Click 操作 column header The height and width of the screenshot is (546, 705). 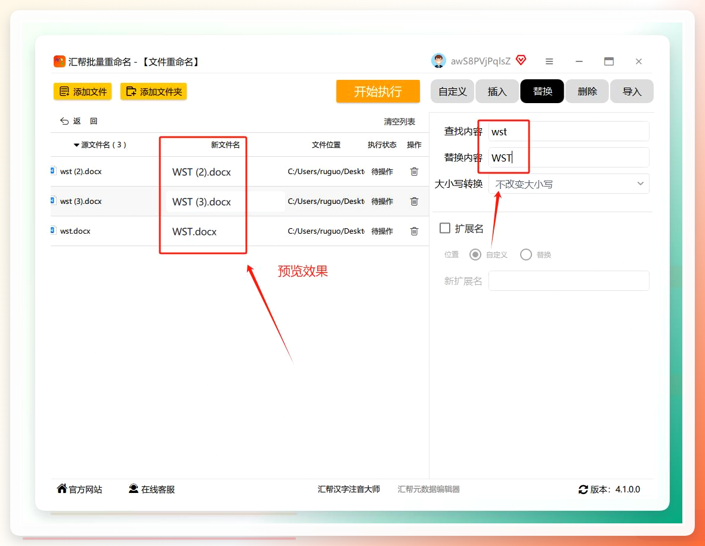coord(414,145)
